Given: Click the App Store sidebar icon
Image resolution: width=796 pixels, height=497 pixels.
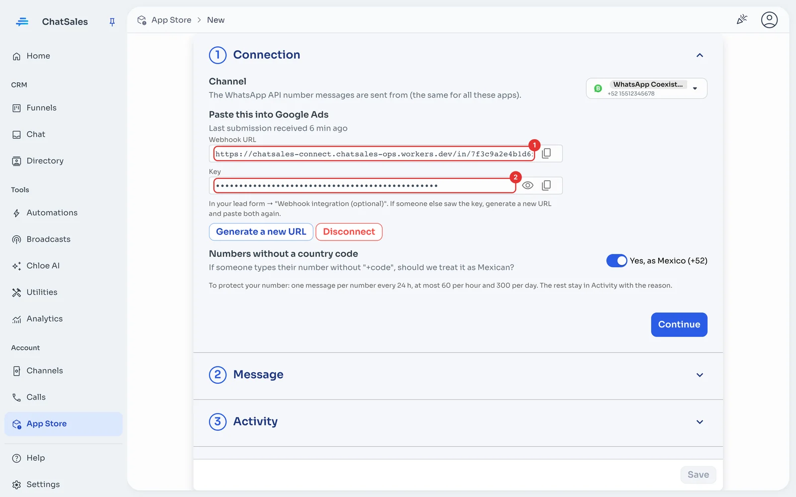Looking at the screenshot, I should [x=16, y=424].
